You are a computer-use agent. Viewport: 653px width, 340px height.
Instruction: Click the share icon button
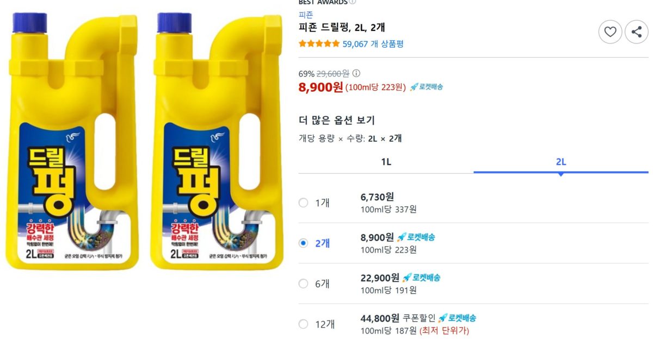click(636, 32)
